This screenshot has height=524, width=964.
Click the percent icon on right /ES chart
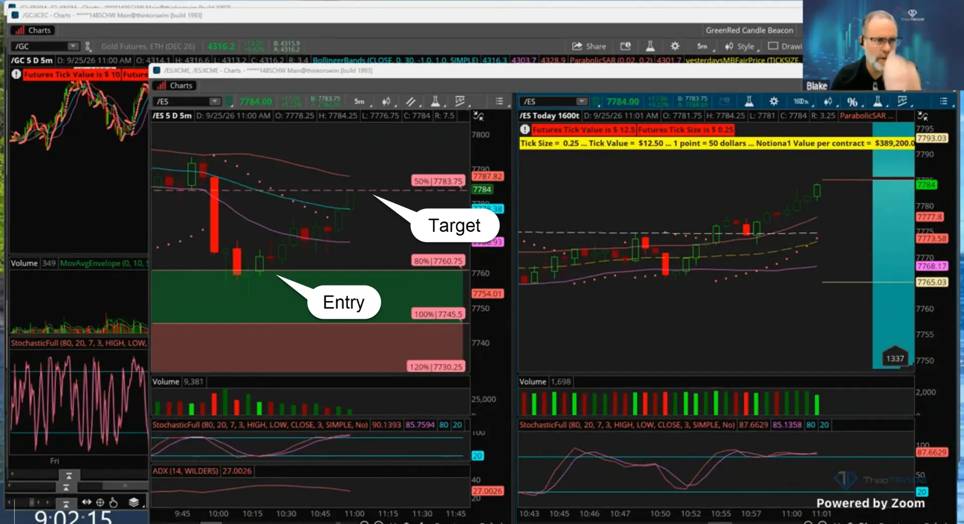coord(852,102)
